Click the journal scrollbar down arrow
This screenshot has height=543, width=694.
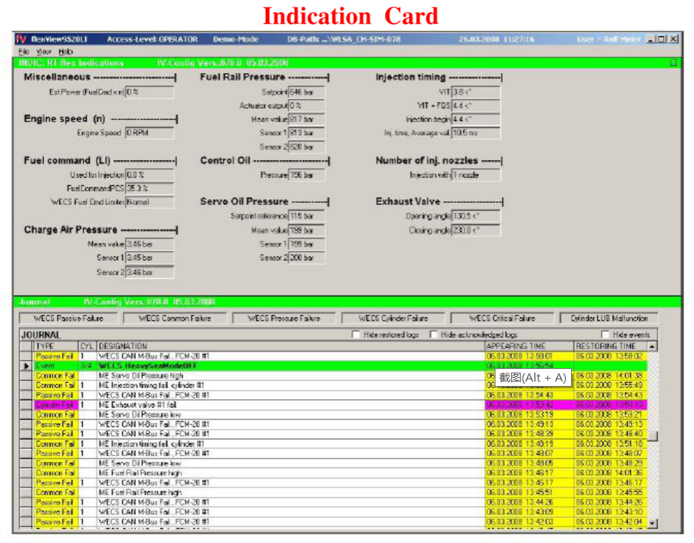coord(653,523)
